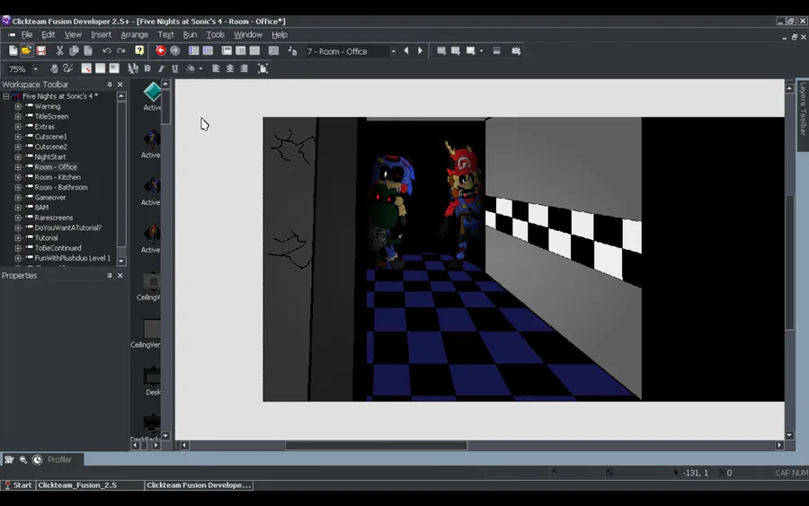Go to next frame arrow
This screenshot has height=506, width=809.
coord(420,50)
